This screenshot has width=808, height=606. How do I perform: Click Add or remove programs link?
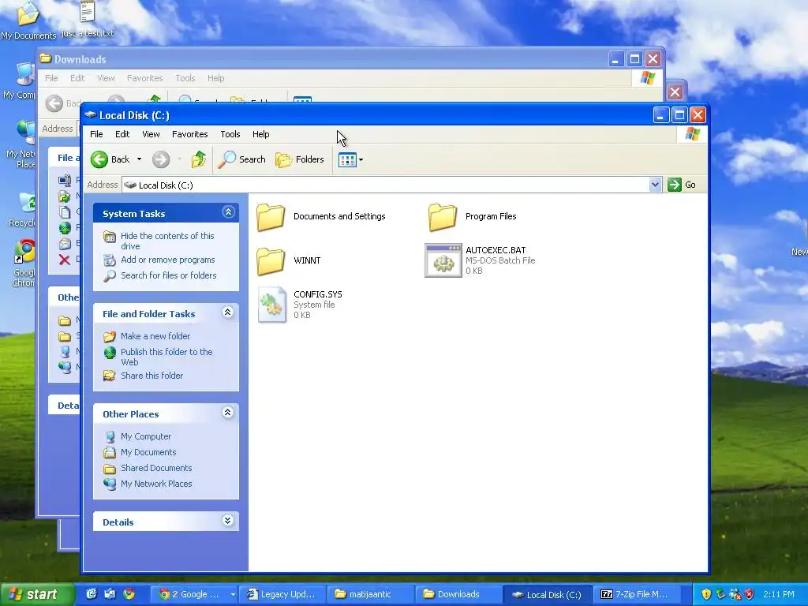(x=168, y=260)
